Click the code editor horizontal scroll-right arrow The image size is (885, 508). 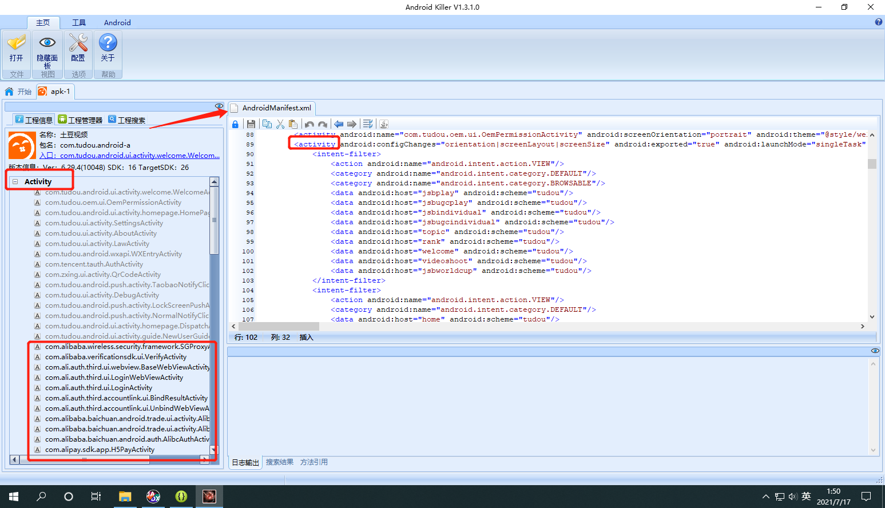tap(863, 326)
